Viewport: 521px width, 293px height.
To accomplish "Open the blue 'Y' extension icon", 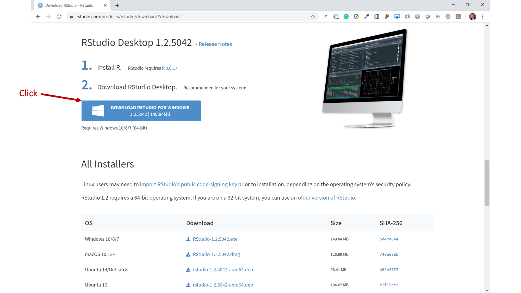I will point(326,16).
